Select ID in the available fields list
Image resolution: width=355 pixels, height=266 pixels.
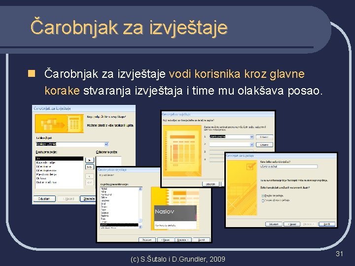click(59, 159)
